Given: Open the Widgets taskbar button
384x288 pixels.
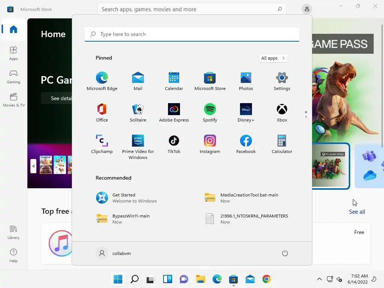Looking at the screenshot, I should coord(168,279).
